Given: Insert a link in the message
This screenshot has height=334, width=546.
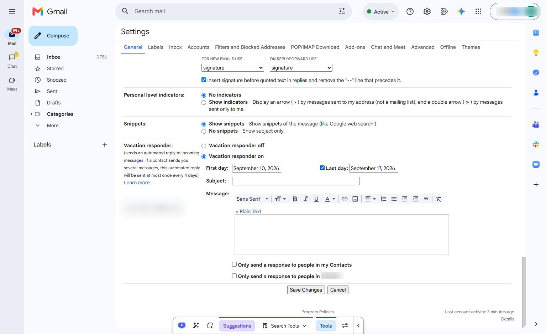Looking at the screenshot, I should point(344,199).
